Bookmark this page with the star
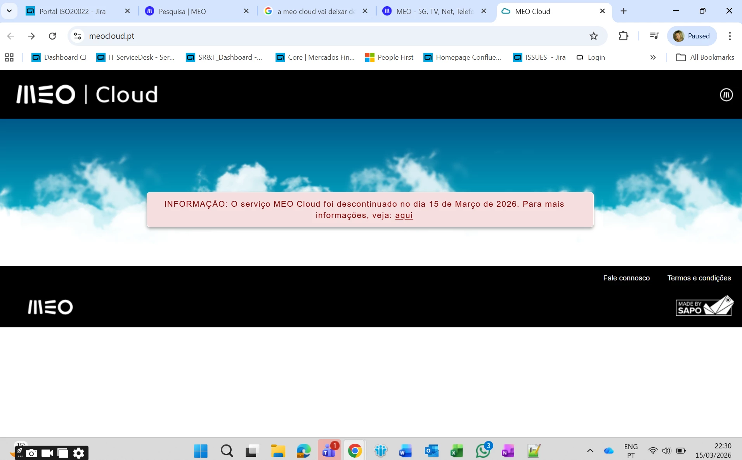Viewport: 742px width, 460px height. coord(594,36)
